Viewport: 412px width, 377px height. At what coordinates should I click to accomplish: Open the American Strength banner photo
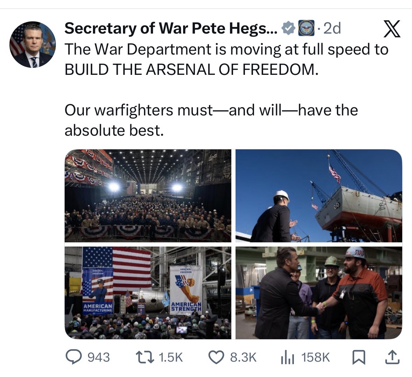click(148, 293)
